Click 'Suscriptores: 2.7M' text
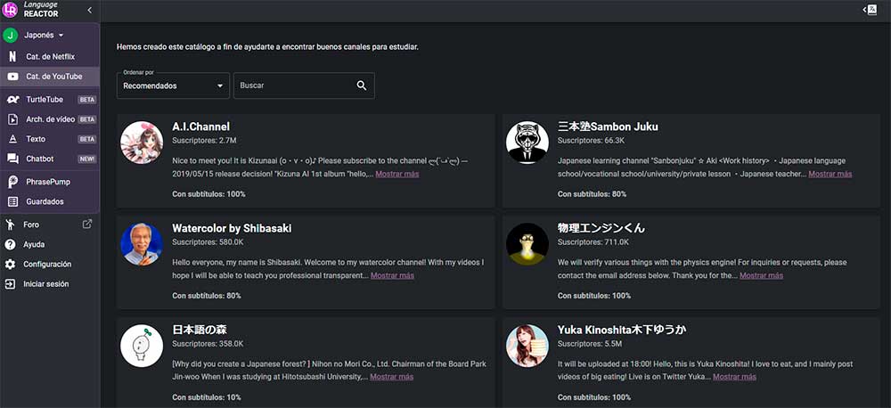Screen dimensions: 891x408 [204, 141]
